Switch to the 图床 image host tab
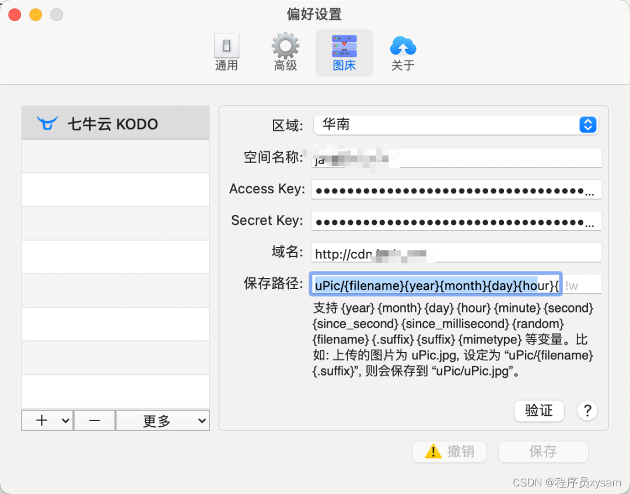Image resolution: width=630 pixels, height=494 pixels. click(x=344, y=53)
